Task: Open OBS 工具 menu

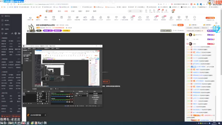Action: click(x=53, y=48)
